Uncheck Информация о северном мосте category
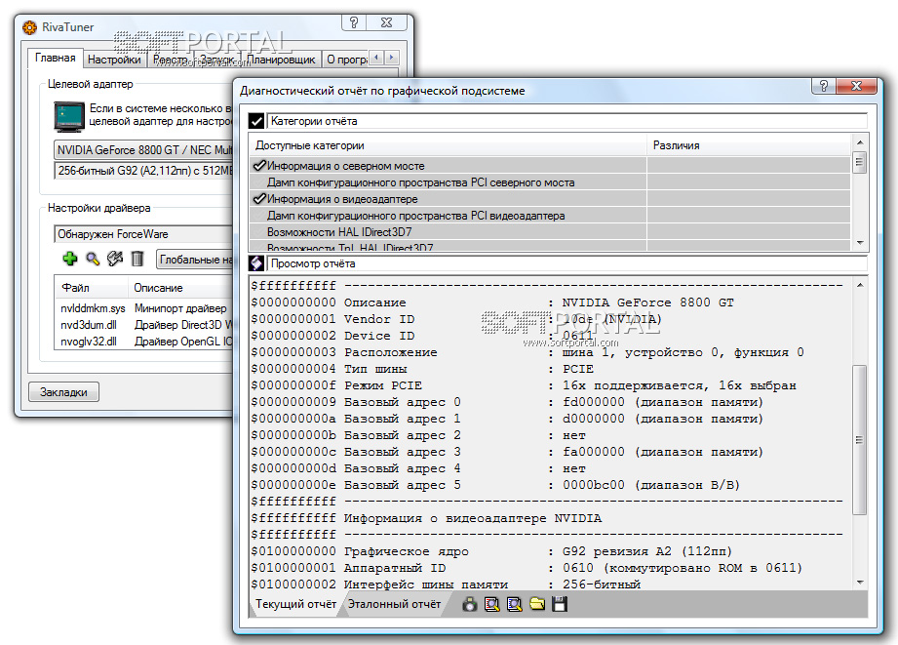Viewport: 898px width, 645px height. [x=258, y=166]
